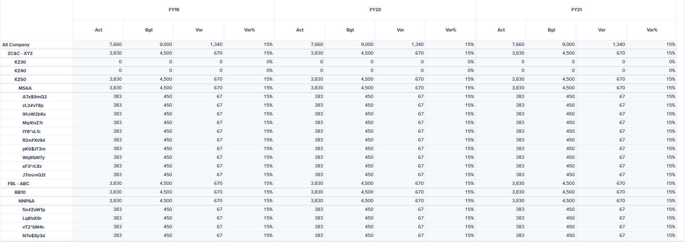Screen dimensions: 685x242
Task: Select the NNP&A row label
Action: click(x=27, y=201)
